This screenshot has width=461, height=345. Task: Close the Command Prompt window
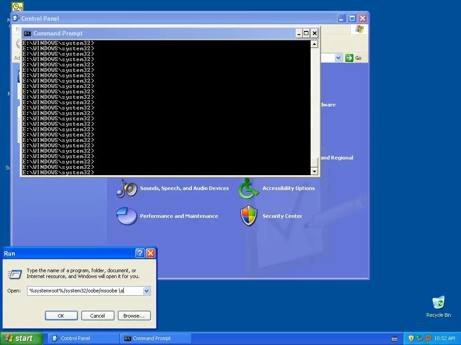[315, 33]
